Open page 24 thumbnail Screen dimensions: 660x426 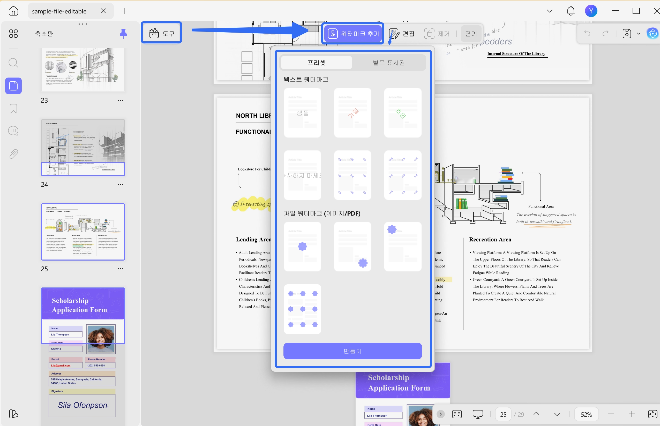[x=83, y=147]
